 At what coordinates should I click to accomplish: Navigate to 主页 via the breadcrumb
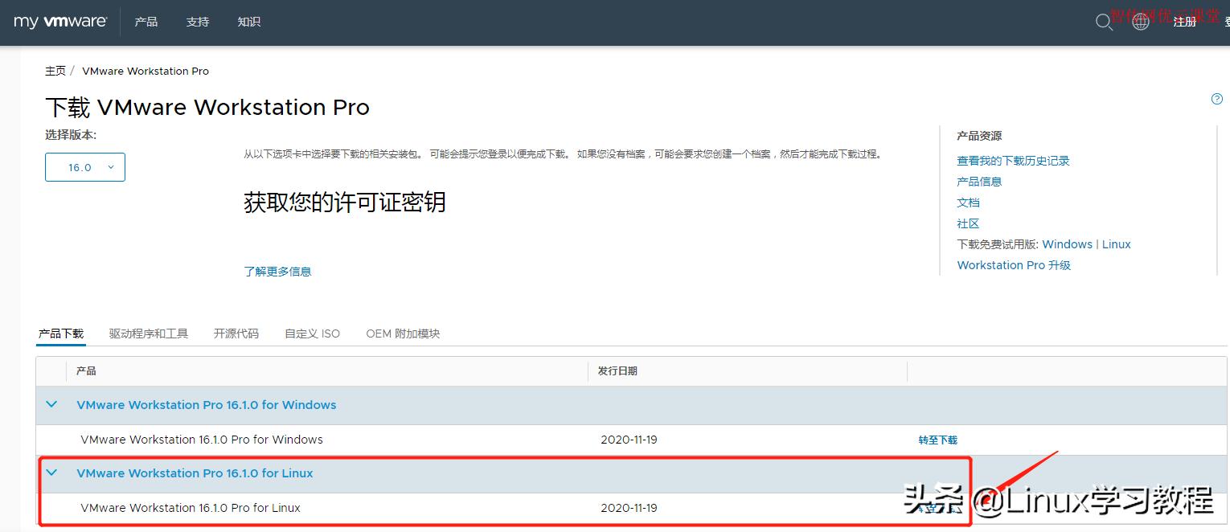(55, 71)
